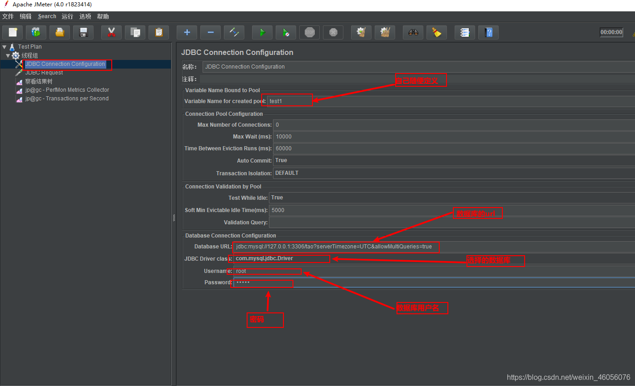Click the Database URL field
635x386 pixels.
pyautogui.click(x=434, y=247)
